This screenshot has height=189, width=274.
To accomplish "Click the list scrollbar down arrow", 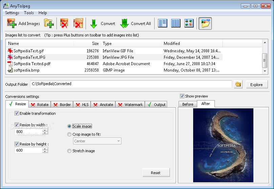I will (x=265, y=71).
